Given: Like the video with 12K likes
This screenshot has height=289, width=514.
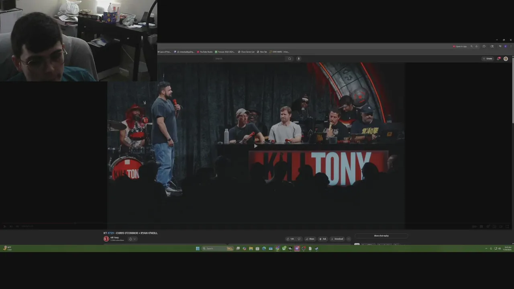Looking at the screenshot, I should pos(290,239).
